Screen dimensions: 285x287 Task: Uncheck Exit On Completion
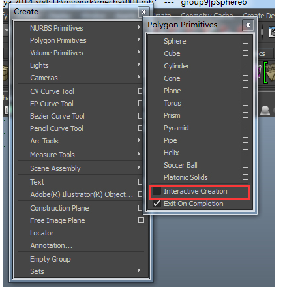point(157,204)
